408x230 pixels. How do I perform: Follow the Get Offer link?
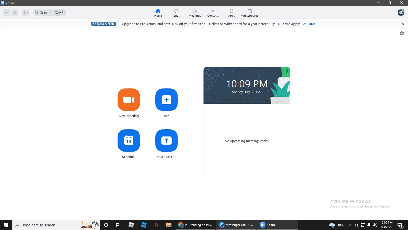(308, 24)
